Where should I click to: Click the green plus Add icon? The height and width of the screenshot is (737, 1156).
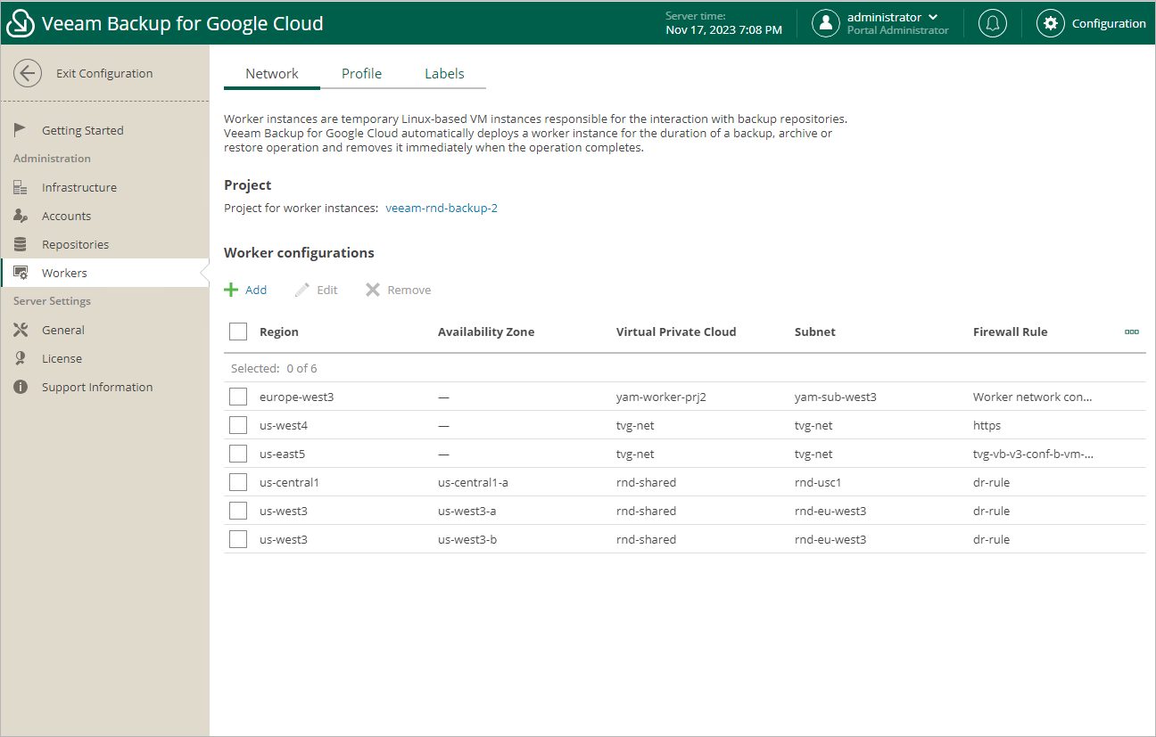231,290
